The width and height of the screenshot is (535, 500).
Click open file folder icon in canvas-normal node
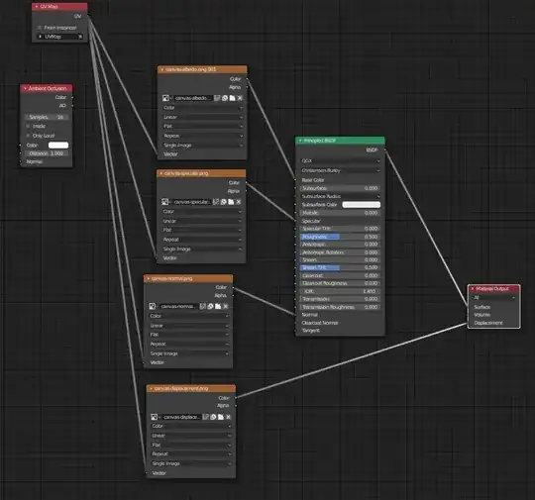tap(218, 306)
